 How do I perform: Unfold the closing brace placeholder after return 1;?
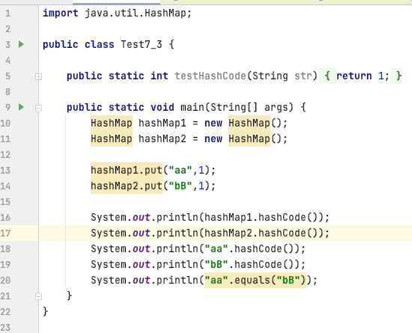(396, 76)
